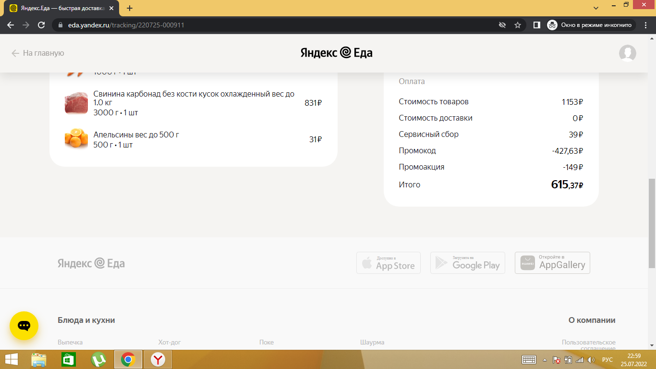Reload the Yandex Eda page
This screenshot has width=656, height=369.
41,25
